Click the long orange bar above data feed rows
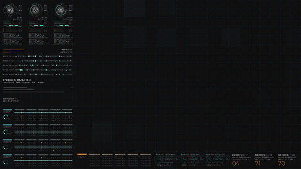 click(x=14, y=50)
